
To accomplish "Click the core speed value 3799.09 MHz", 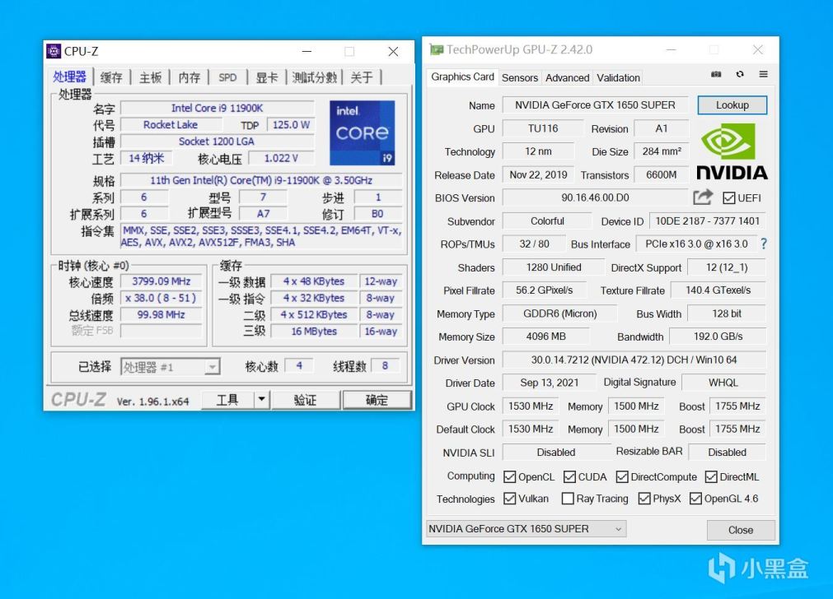I will pos(161,281).
